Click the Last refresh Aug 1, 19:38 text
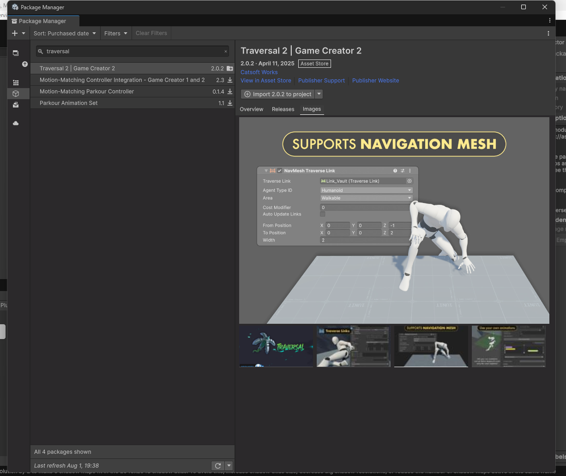Image resolution: width=566 pixels, height=476 pixels. [66, 466]
